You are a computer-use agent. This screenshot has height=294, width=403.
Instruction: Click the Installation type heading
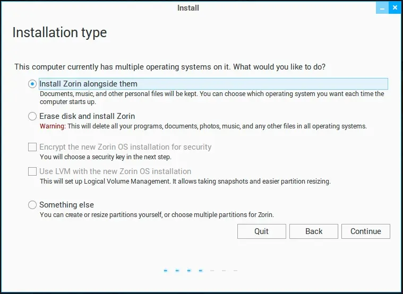pyautogui.click(x=59, y=32)
